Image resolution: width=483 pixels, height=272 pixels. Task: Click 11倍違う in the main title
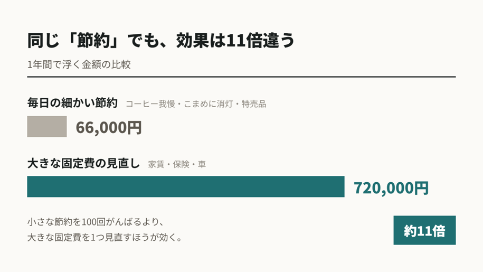[x=260, y=41]
